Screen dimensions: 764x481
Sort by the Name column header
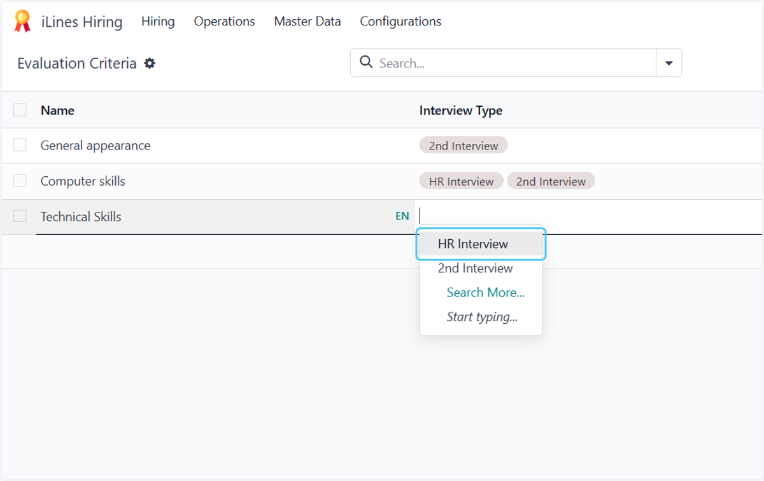[x=57, y=110]
